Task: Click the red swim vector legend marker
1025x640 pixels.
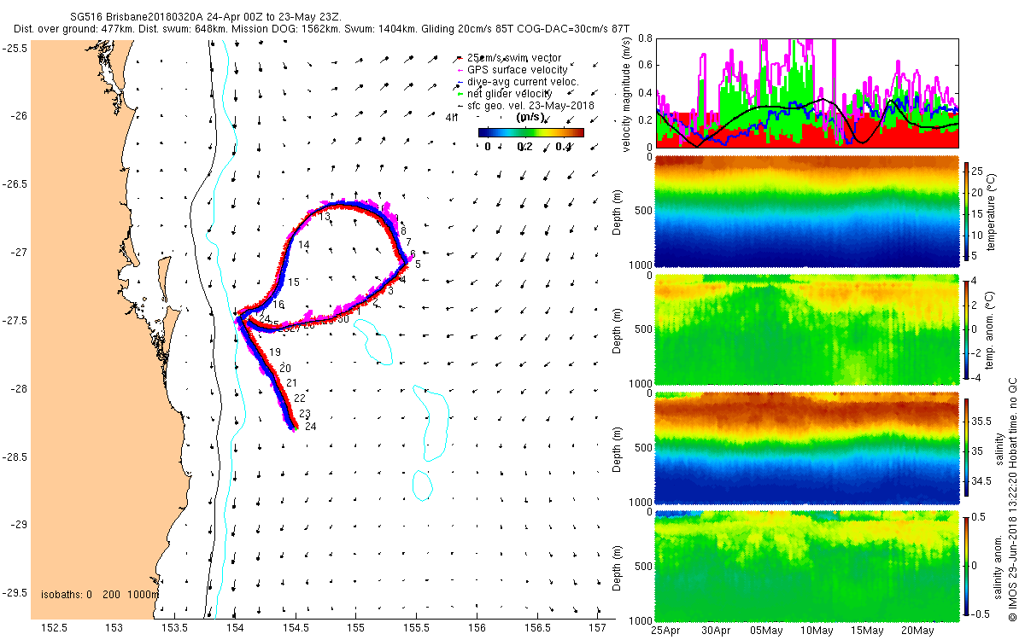Action: 461,58
